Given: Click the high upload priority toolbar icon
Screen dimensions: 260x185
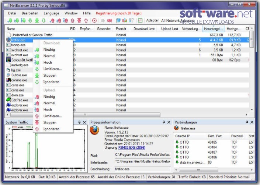Looking at the screenshot, I should point(66,21).
